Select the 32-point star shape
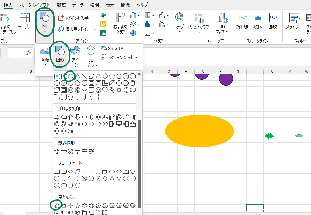Image resolution: width=311 pixels, height=215 pixels. click(133, 206)
